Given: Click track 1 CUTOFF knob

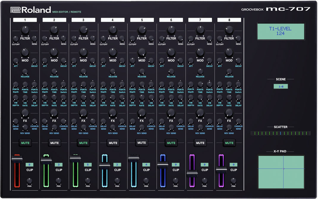Looking at the screenshot, I should [15, 39].
